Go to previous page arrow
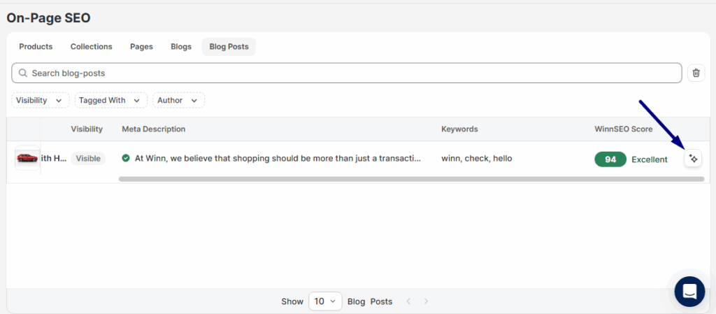The height and width of the screenshot is (314, 716). [x=408, y=301]
